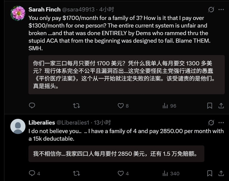Open the Liberalies display name link
Viewport: 229px width, 181px height.
[42, 122]
